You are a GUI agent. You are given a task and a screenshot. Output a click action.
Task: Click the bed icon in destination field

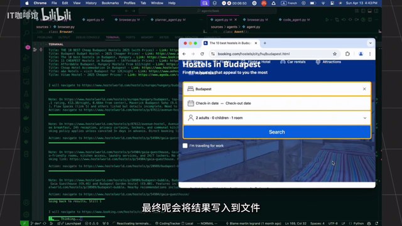pos(190,89)
